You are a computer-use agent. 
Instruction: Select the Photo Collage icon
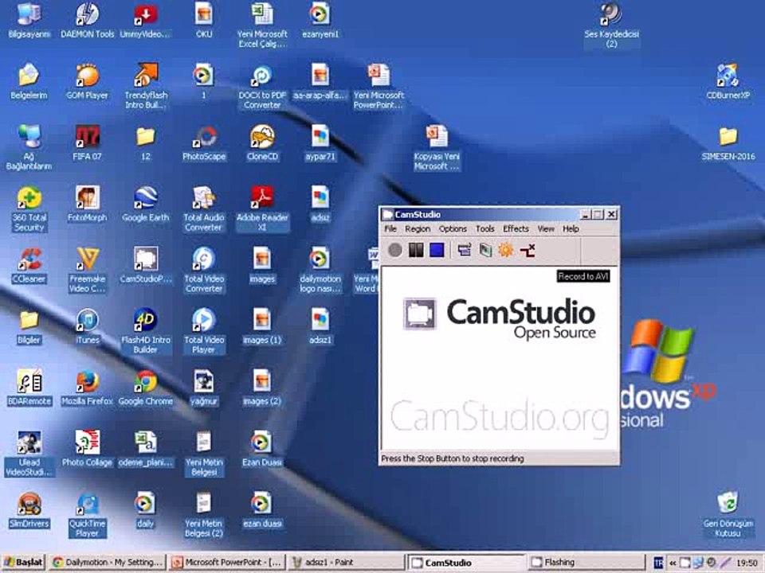88,449
